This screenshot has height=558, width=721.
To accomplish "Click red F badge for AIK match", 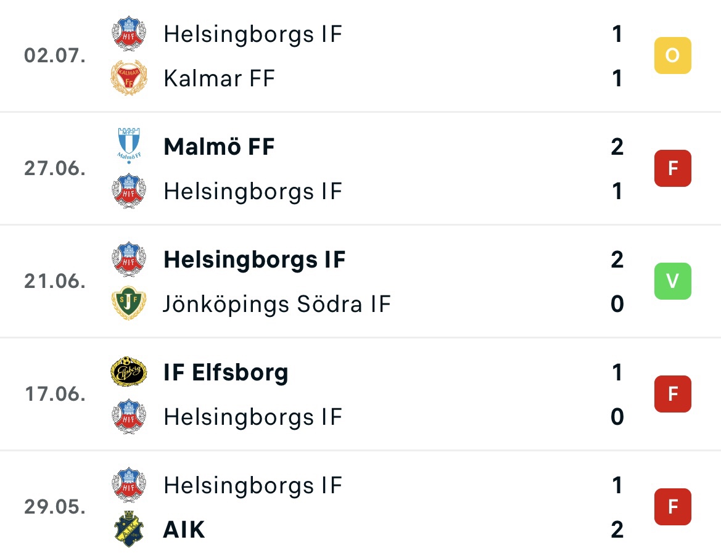I will tap(672, 507).
